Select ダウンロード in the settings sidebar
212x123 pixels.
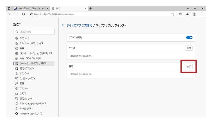[25, 73]
